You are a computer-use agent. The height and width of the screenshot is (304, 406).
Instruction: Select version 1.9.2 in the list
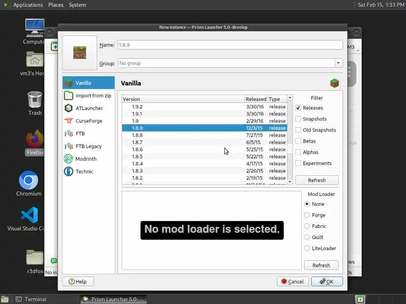pyautogui.click(x=205, y=106)
